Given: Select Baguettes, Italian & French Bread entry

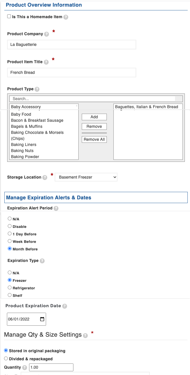Looking at the screenshot, I should coord(147,107).
